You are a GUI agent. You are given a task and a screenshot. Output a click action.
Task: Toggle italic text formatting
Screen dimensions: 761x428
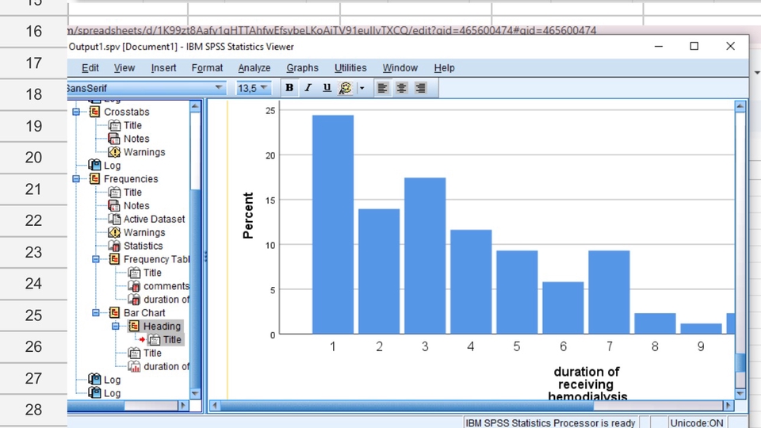tap(308, 88)
